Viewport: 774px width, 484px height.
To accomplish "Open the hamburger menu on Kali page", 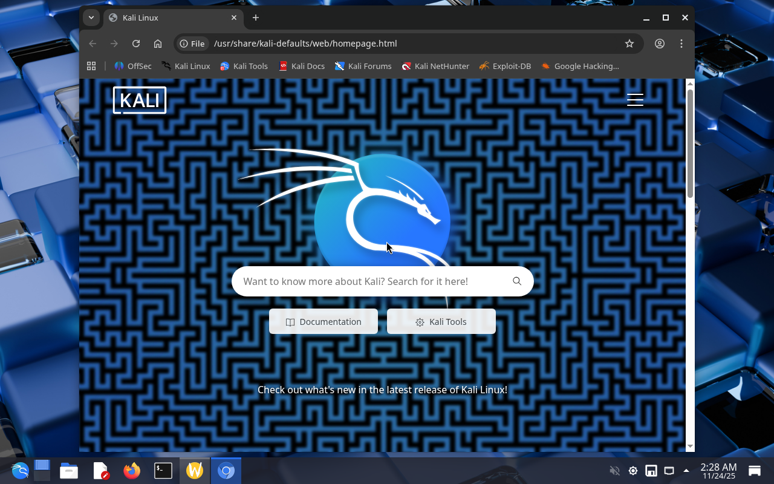I will (x=635, y=100).
